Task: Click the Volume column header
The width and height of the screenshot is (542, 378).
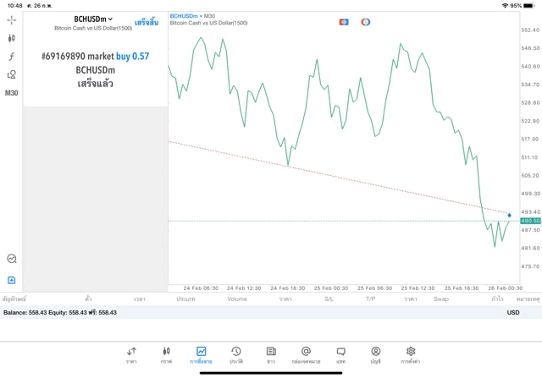Action: click(x=237, y=299)
